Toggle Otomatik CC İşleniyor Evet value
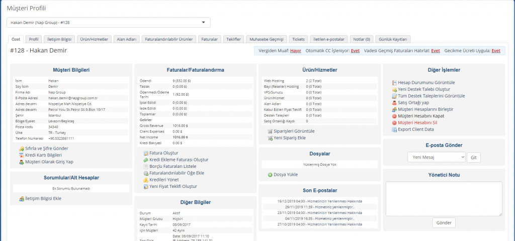Image resolution: width=515 pixels, height=241 pixels. (x=355, y=51)
